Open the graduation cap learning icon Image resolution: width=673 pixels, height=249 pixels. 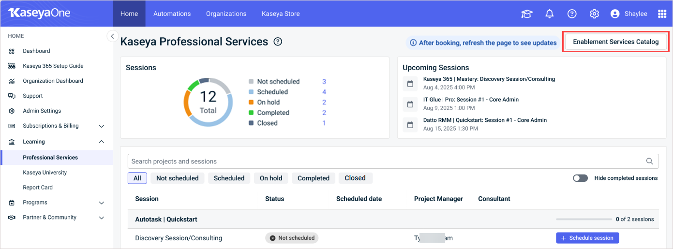click(x=526, y=14)
